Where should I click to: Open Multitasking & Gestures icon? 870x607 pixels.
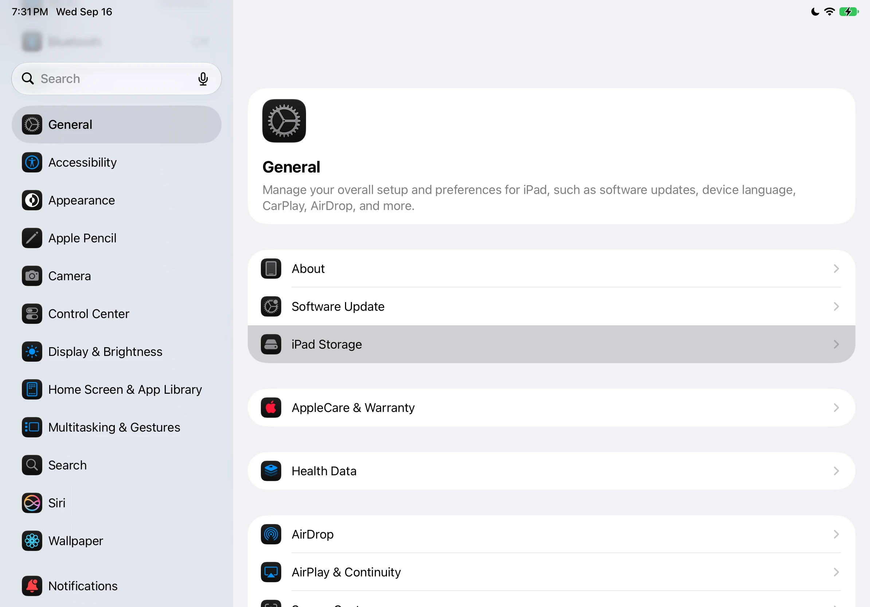[32, 427]
